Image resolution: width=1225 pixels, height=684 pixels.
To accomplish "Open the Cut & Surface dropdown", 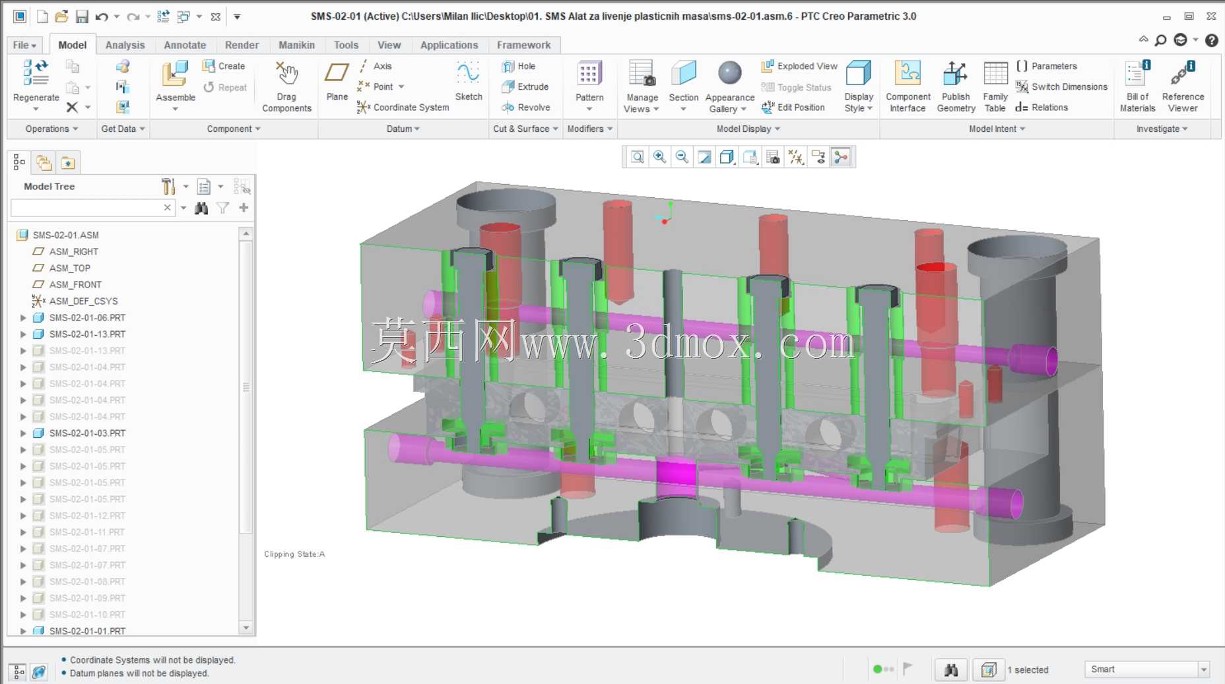I will 525,129.
